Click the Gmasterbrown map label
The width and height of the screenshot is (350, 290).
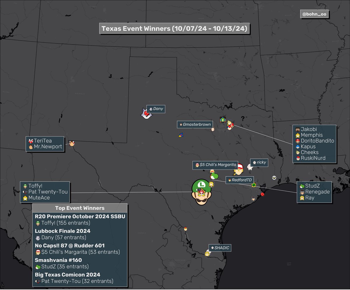coord(195,124)
